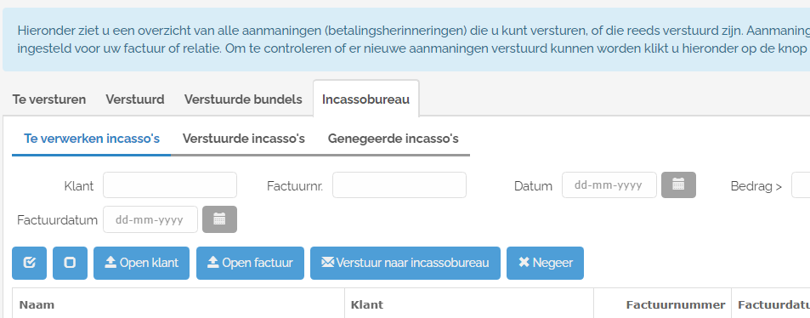Select the Te verwerken incasso's subtab
The width and height of the screenshot is (810, 318).
point(92,139)
